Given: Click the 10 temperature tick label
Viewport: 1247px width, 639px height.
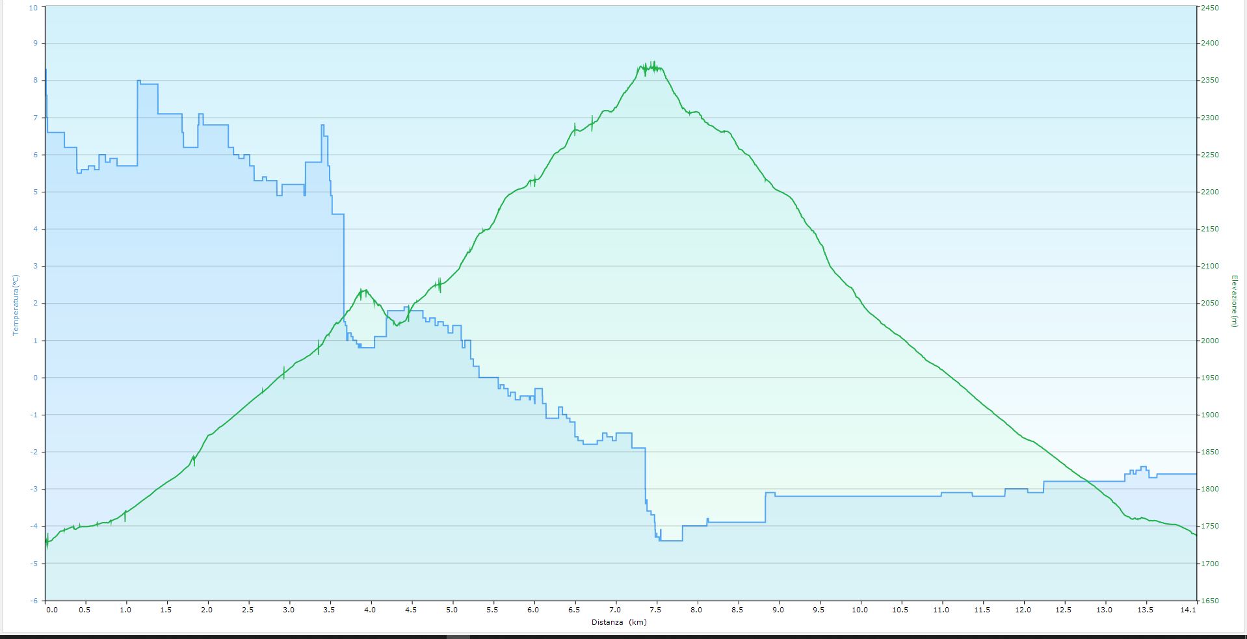Looking at the screenshot, I should [x=34, y=7].
